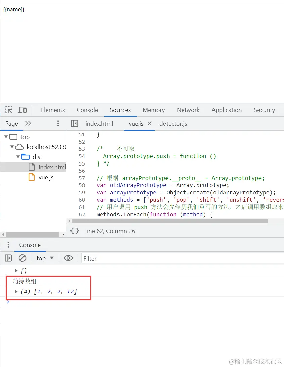Click the navigator horizontal scrollbar

point(32,234)
